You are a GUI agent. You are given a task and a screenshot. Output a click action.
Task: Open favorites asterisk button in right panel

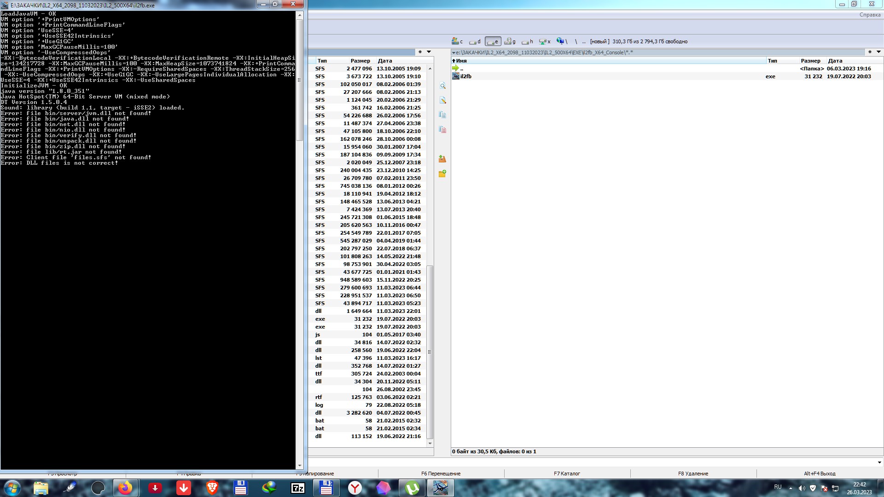[x=870, y=52]
